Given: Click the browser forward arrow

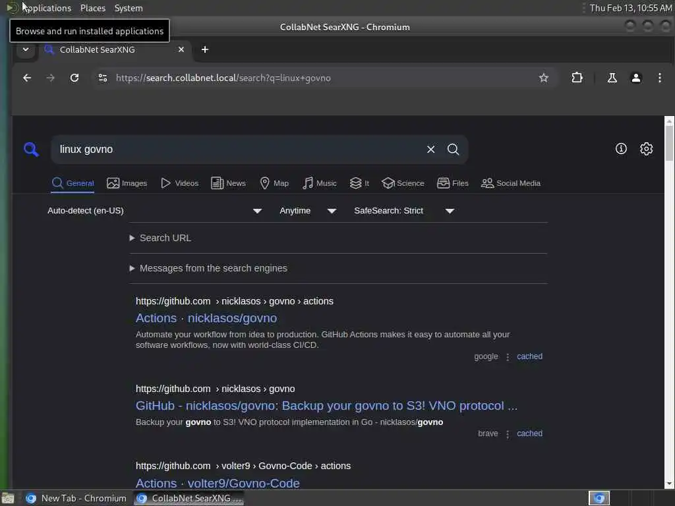Looking at the screenshot, I should (x=50, y=78).
